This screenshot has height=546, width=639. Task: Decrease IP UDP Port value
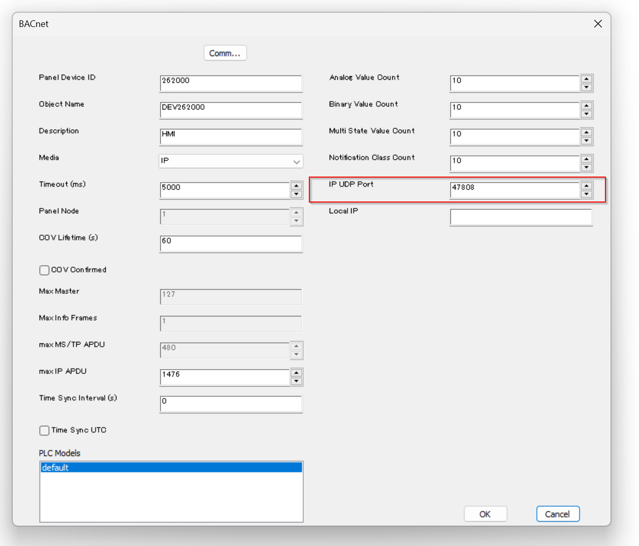587,194
